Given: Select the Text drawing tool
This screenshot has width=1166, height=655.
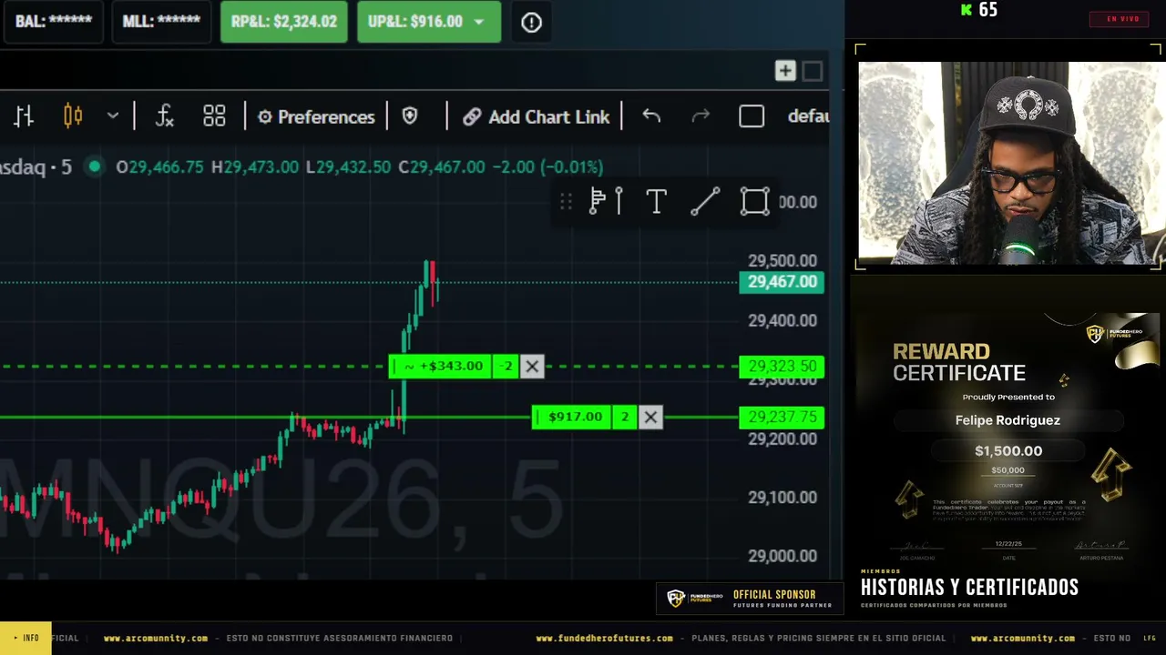Looking at the screenshot, I should point(656,201).
